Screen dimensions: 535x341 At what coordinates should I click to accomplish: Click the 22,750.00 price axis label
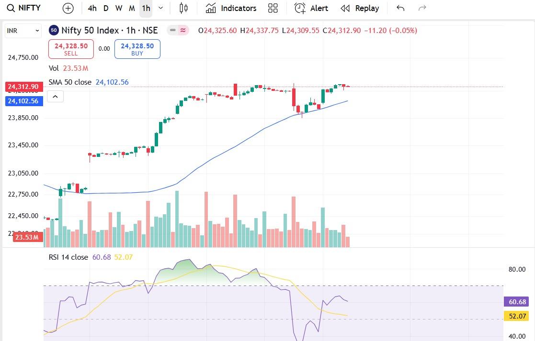pyautogui.click(x=23, y=195)
